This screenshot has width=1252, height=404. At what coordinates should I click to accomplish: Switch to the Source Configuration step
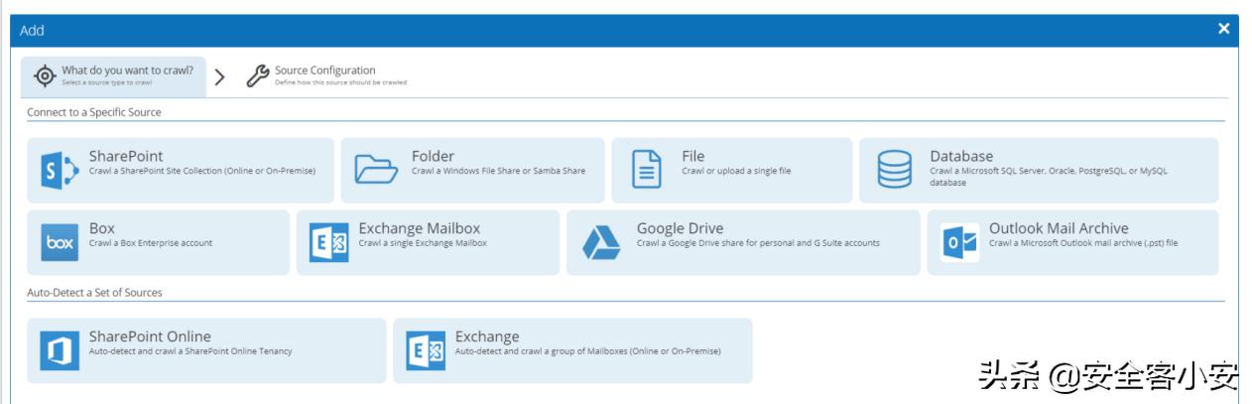(x=326, y=75)
